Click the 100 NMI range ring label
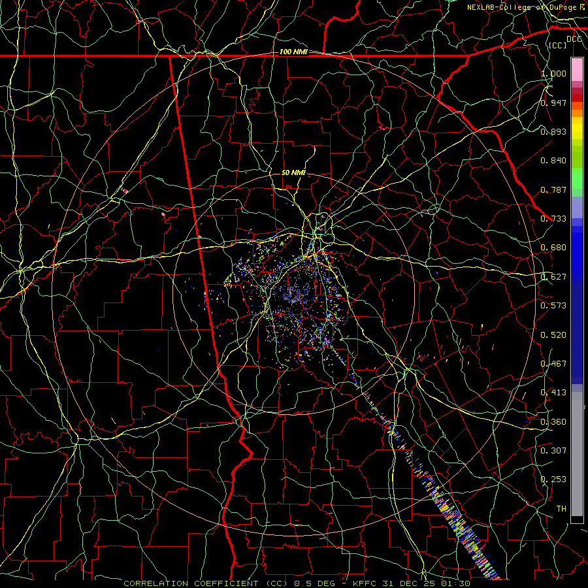Image resolution: width=588 pixels, height=588 pixels. pyautogui.click(x=293, y=52)
